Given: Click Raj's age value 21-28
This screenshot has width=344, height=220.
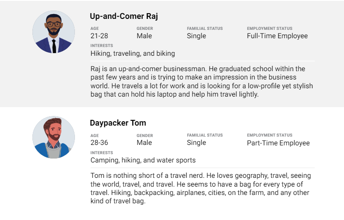Looking at the screenshot, I should pyautogui.click(x=99, y=36).
